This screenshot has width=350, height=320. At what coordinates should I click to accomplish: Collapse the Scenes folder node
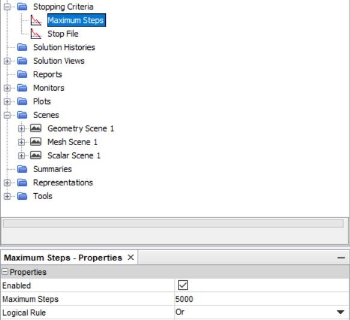click(7, 115)
